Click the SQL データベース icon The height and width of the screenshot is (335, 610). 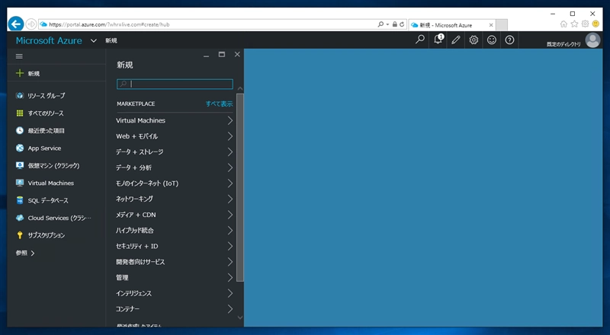[20, 200]
